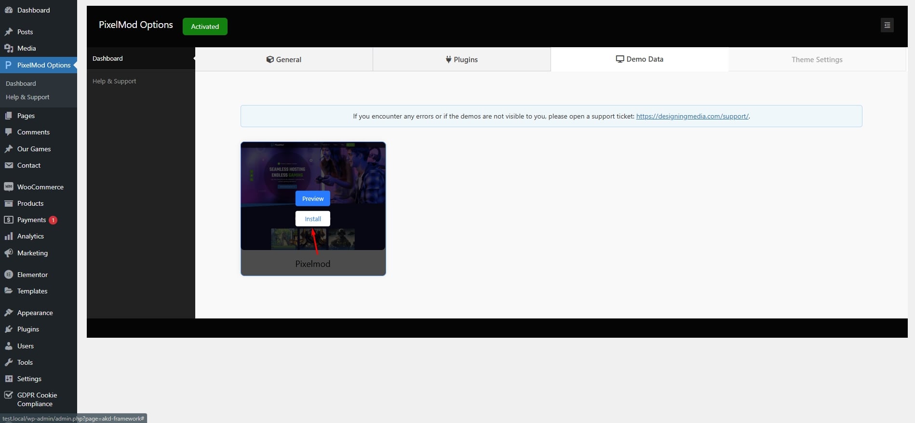Click the Dashboard gauge icon in sidebar
This screenshot has height=423, width=915.
coord(9,10)
